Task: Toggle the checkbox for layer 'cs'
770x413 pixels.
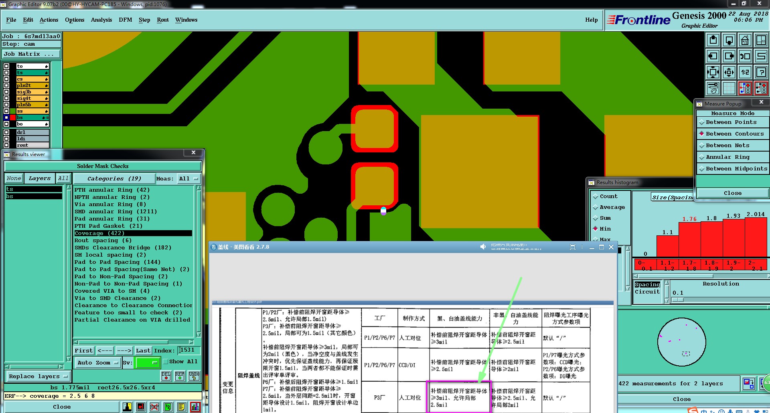Action: click(x=6, y=79)
